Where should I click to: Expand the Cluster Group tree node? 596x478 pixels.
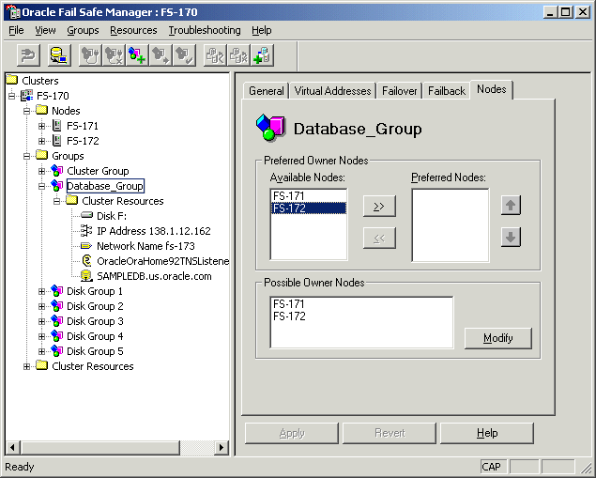tap(42, 171)
